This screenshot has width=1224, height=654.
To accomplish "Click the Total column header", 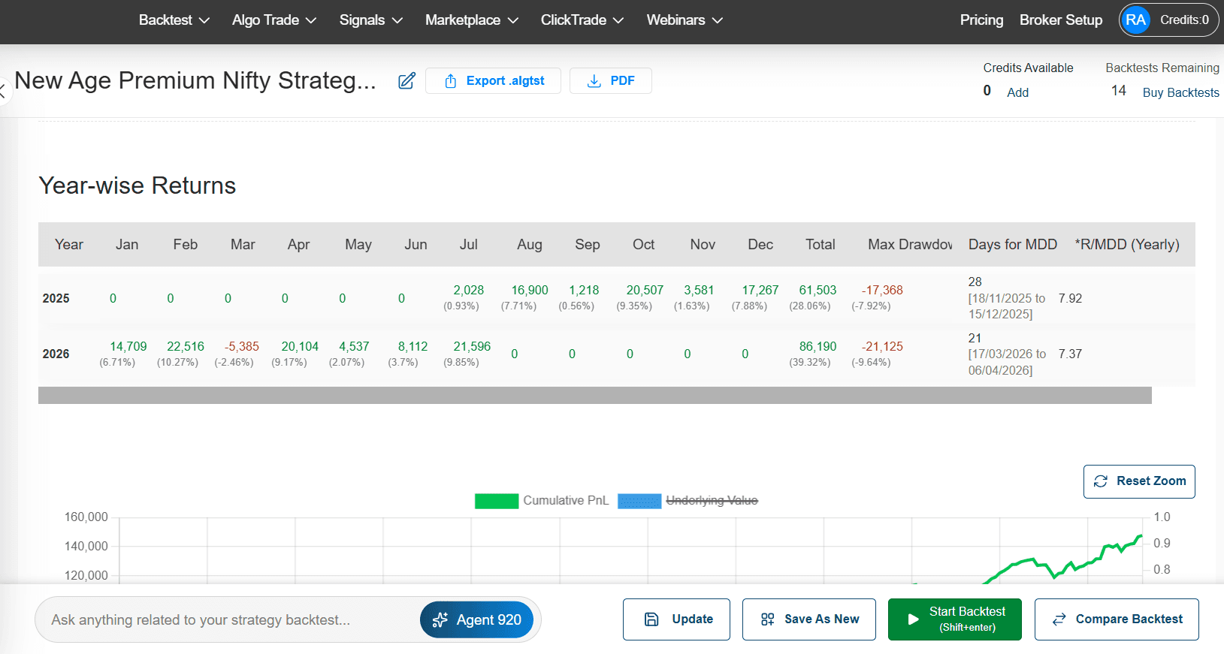I will pos(820,245).
